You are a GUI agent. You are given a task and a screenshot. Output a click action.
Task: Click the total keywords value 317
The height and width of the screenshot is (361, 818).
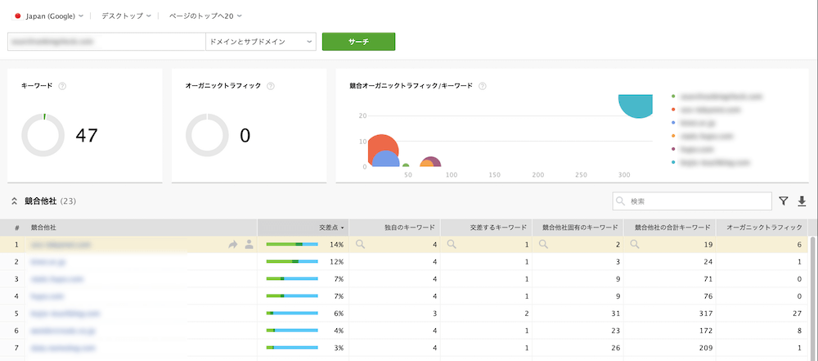tap(705, 313)
